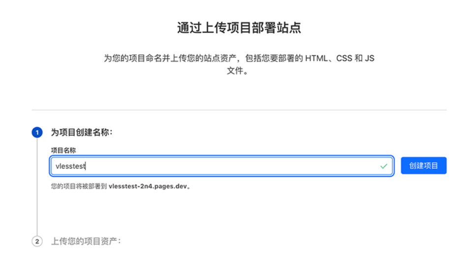Select the 为项目创建名称 step heading

click(82, 132)
